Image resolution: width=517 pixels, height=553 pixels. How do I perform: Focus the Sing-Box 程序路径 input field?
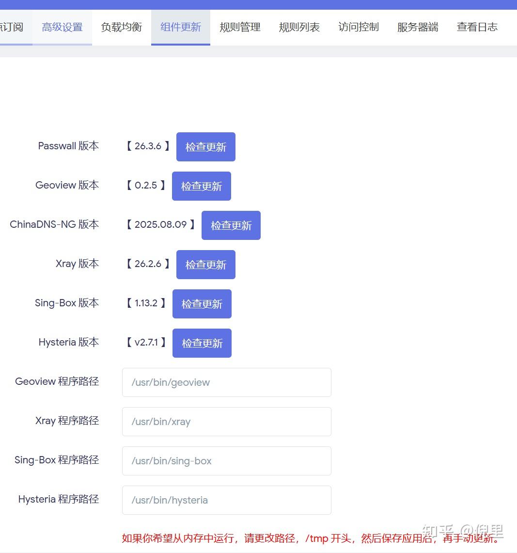click(226, 461)
